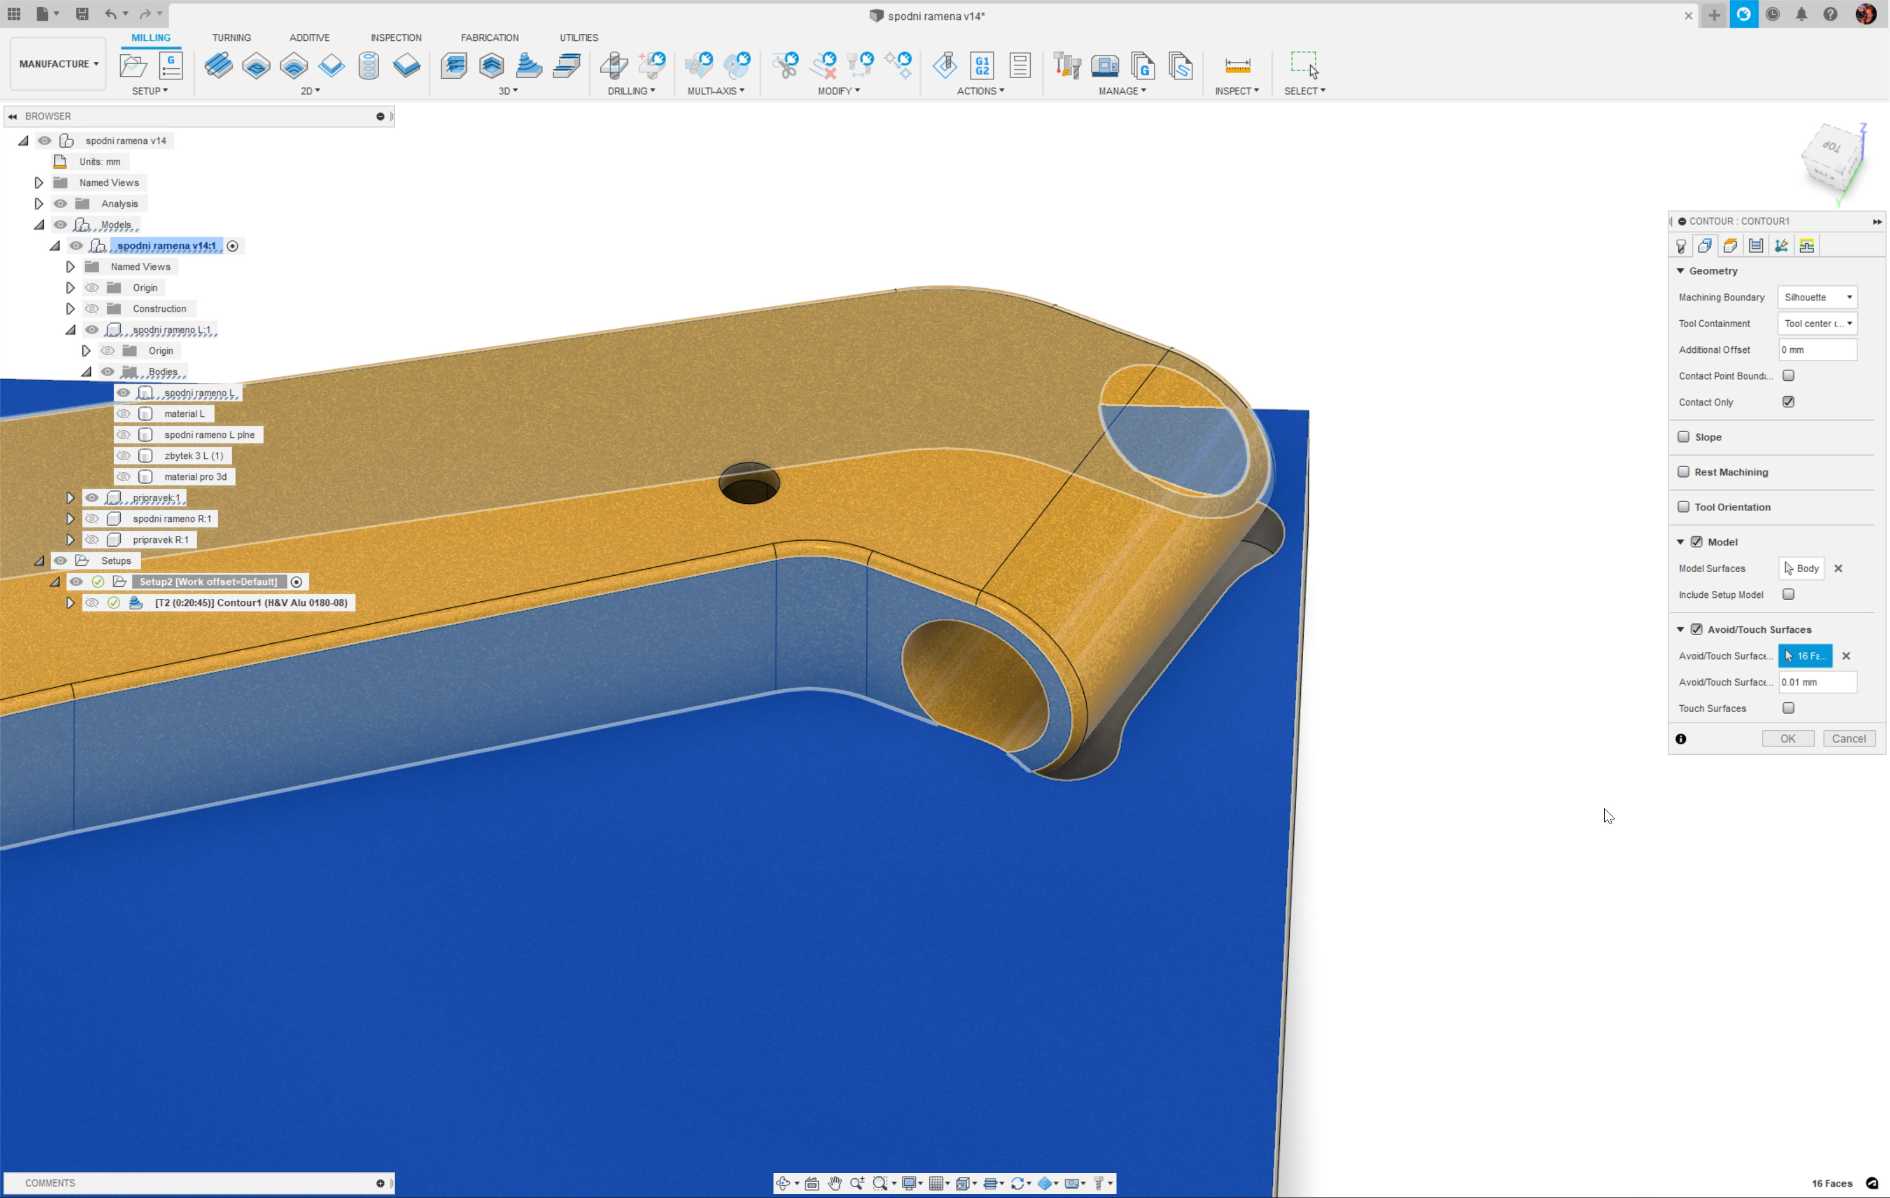Open the INSPECTION tab
Screen dimensions: 1890x1198
pos(395,38)
